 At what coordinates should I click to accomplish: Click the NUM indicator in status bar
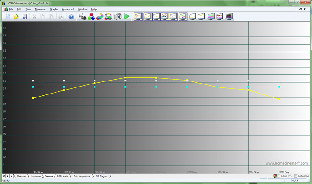[x=295, y=181]
